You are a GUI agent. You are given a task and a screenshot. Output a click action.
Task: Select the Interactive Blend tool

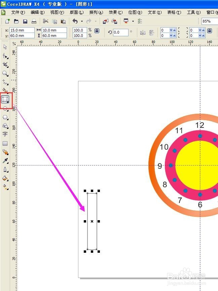click(x=5, y=152)
